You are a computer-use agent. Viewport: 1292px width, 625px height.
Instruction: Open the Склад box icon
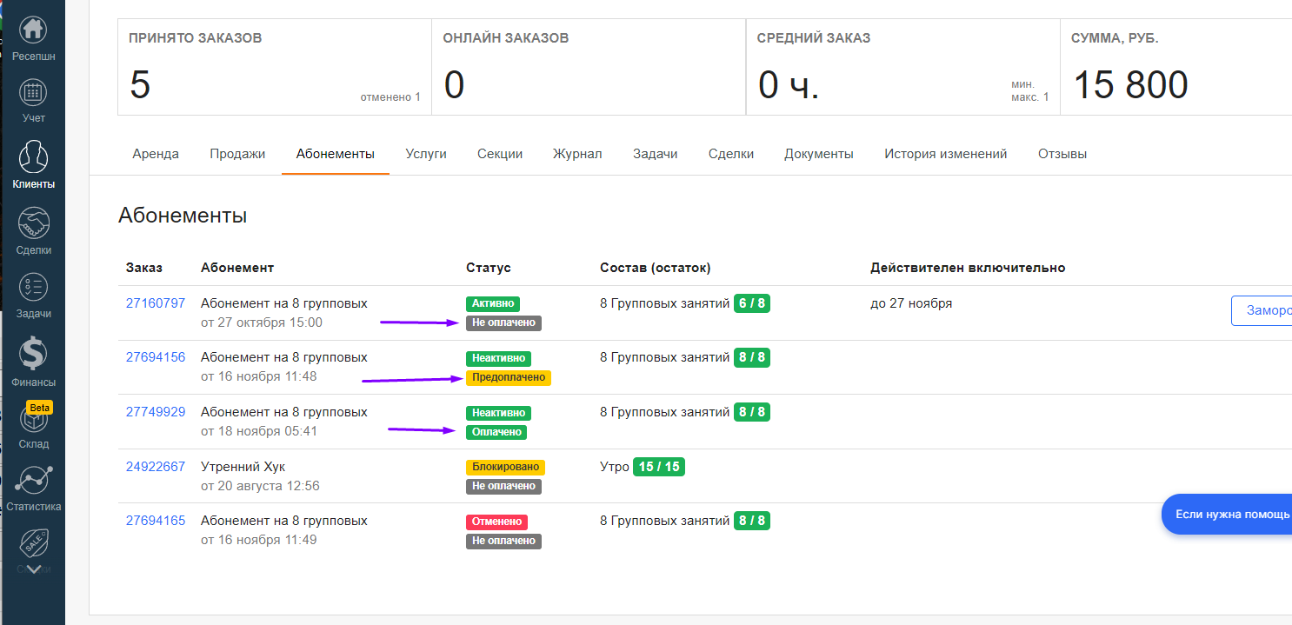pos(33,420)
